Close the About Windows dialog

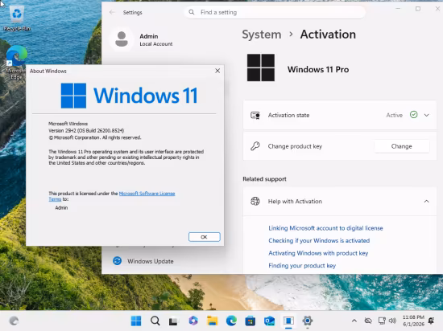point(217,71)
